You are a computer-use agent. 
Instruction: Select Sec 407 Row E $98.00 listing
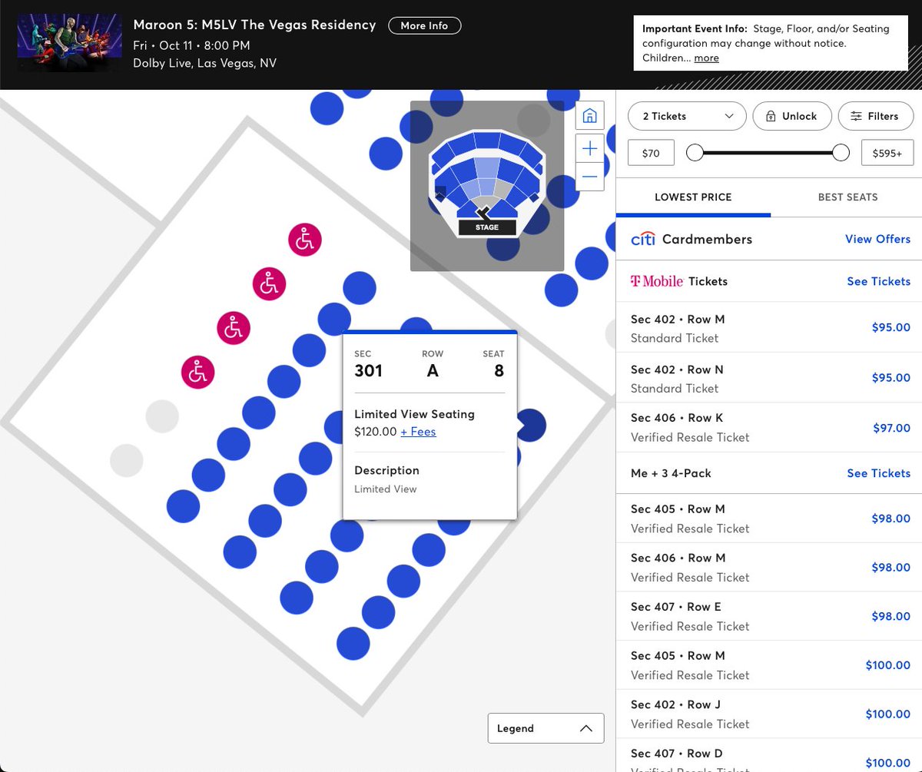[769, 616]
